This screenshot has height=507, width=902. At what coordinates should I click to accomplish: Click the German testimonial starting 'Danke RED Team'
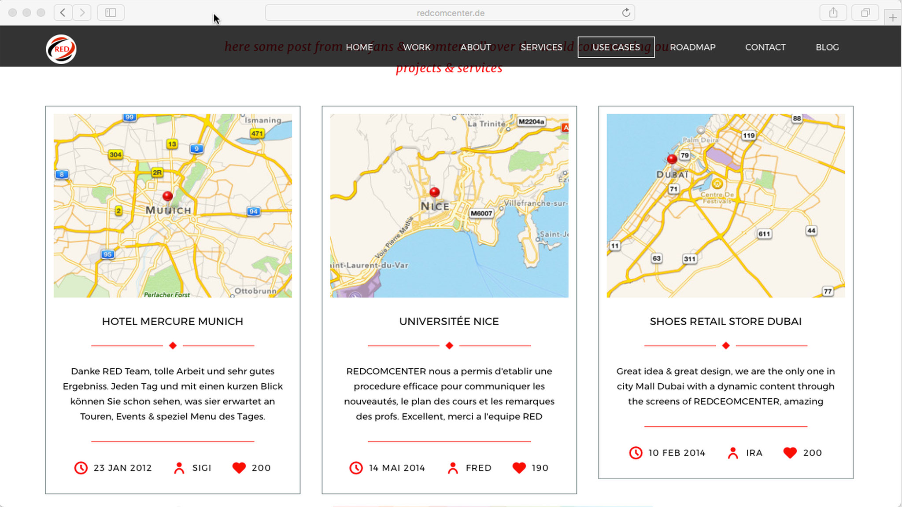coord(173,394)
